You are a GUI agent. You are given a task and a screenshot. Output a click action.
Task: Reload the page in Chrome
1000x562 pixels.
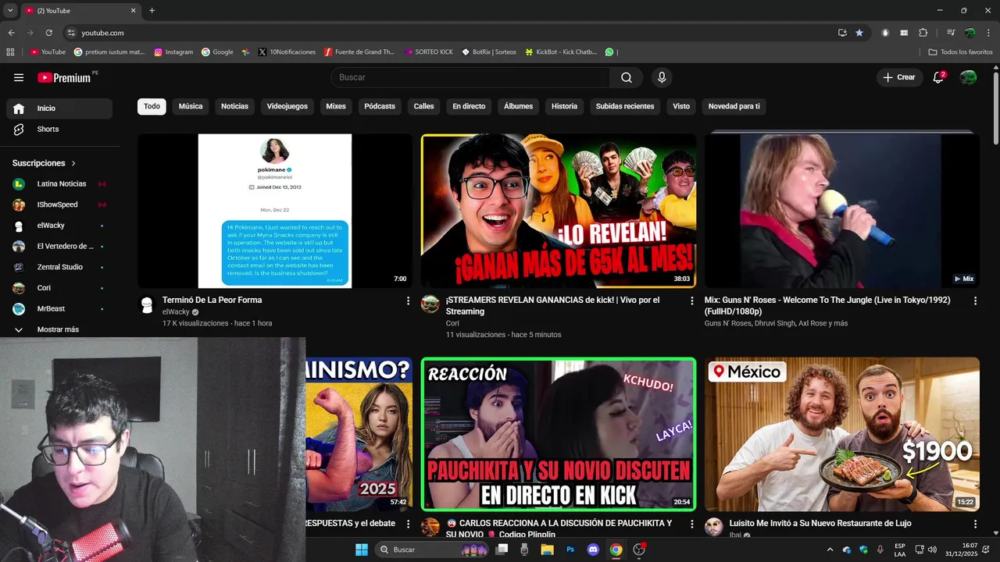[x=49, y=33]
